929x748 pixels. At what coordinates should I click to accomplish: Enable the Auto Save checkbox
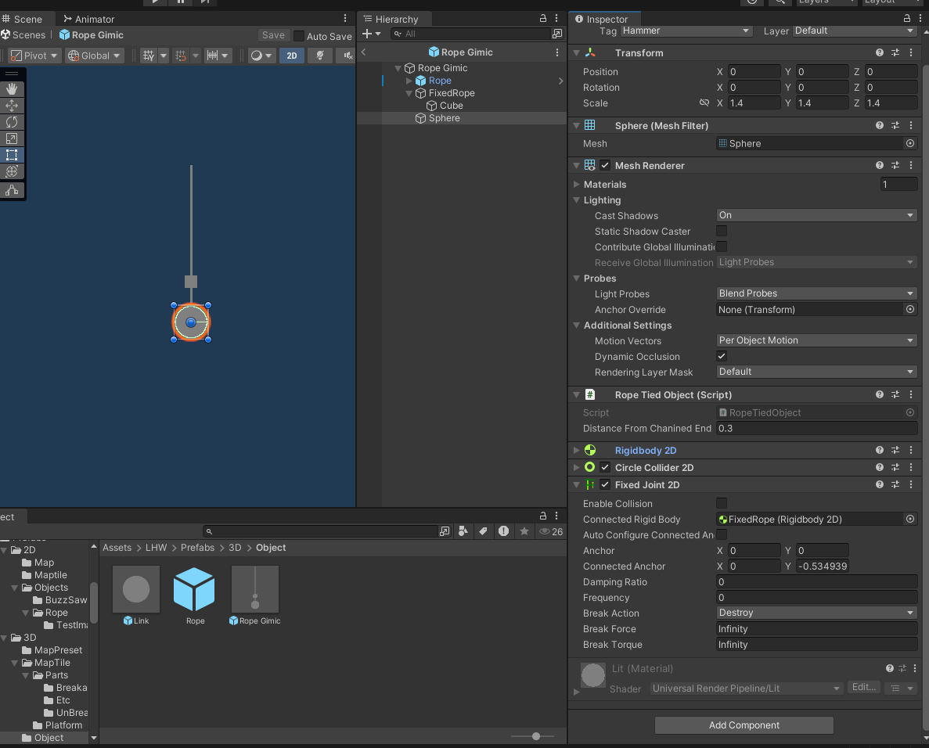(299, 36)
